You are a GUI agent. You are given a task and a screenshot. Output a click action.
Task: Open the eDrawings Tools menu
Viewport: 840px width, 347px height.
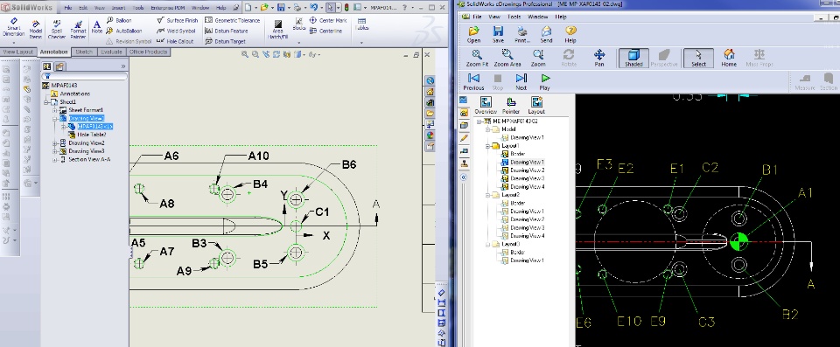(514, 17)
